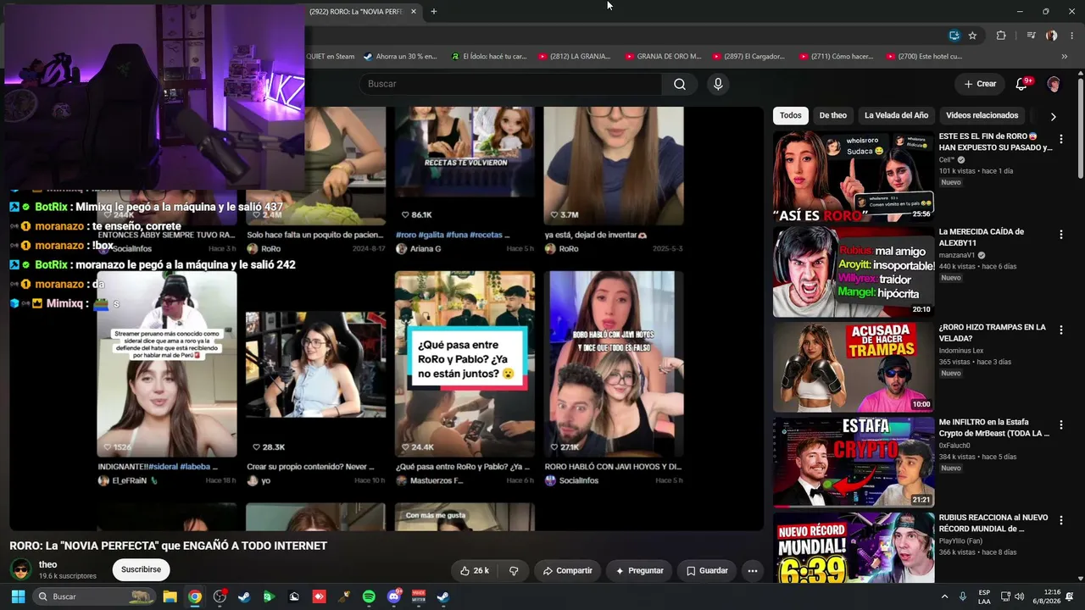Open the theo channel name link
1085x610 pixels.
47,564
